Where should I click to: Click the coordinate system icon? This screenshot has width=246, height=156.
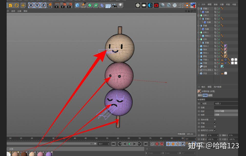click(x=49, y=5)
